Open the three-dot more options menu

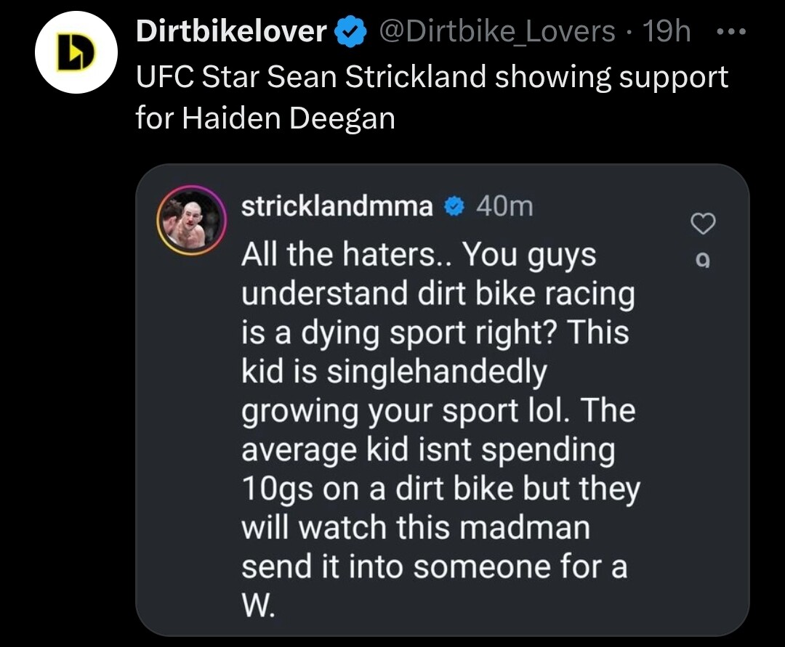pos(732,33)
